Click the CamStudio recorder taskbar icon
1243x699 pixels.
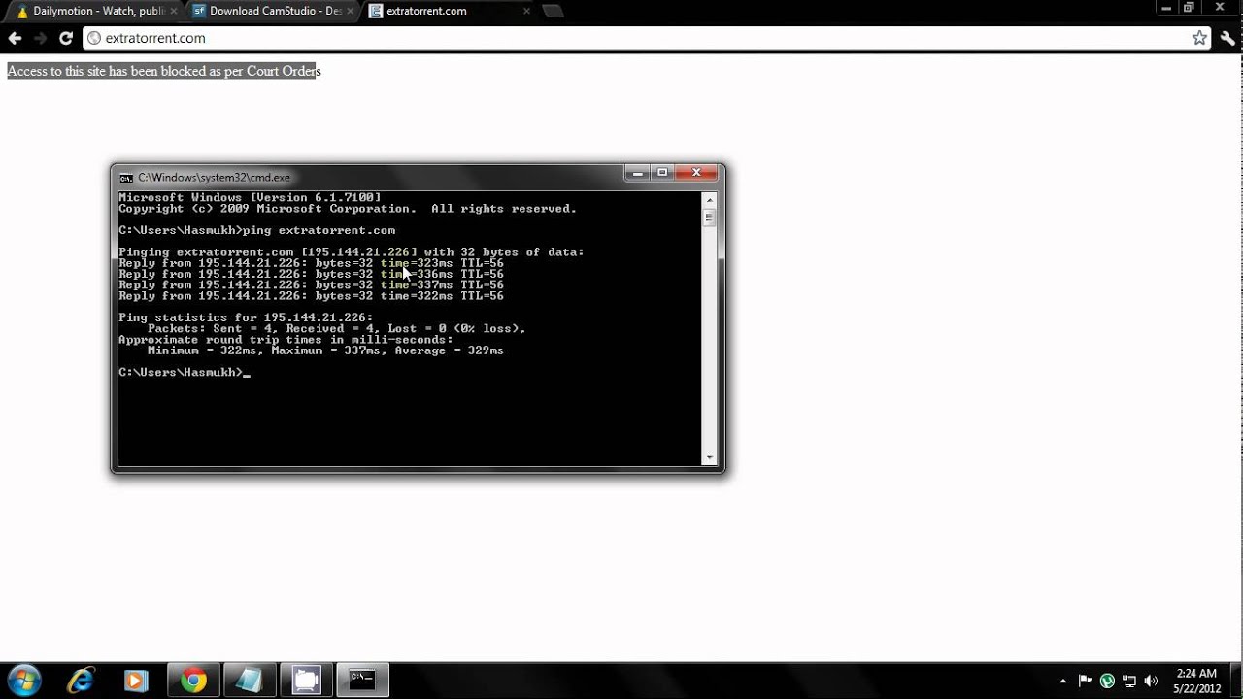pyautogui.click(x=306, y=681)
